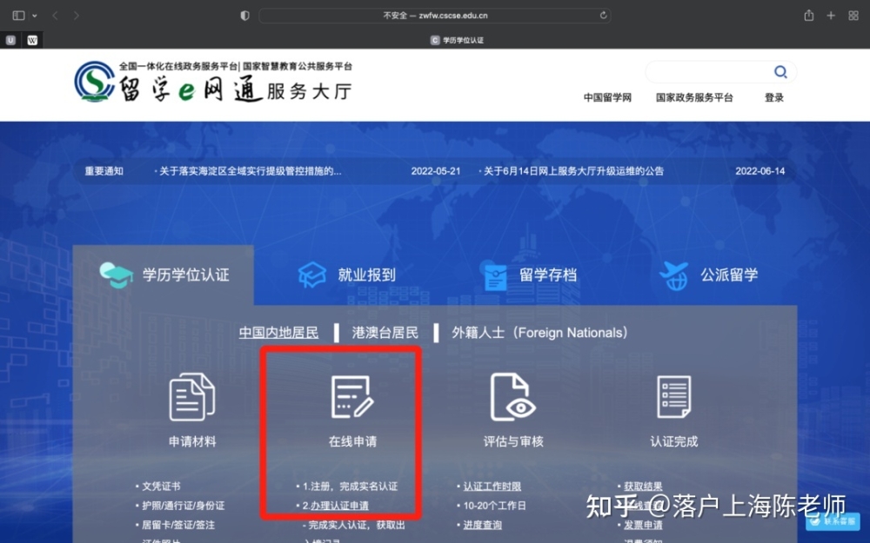Image resolution: width=870 pixels, height=543 pixels.
Task: Click the 重要通知 heading
Action: [x=104, y=171]
